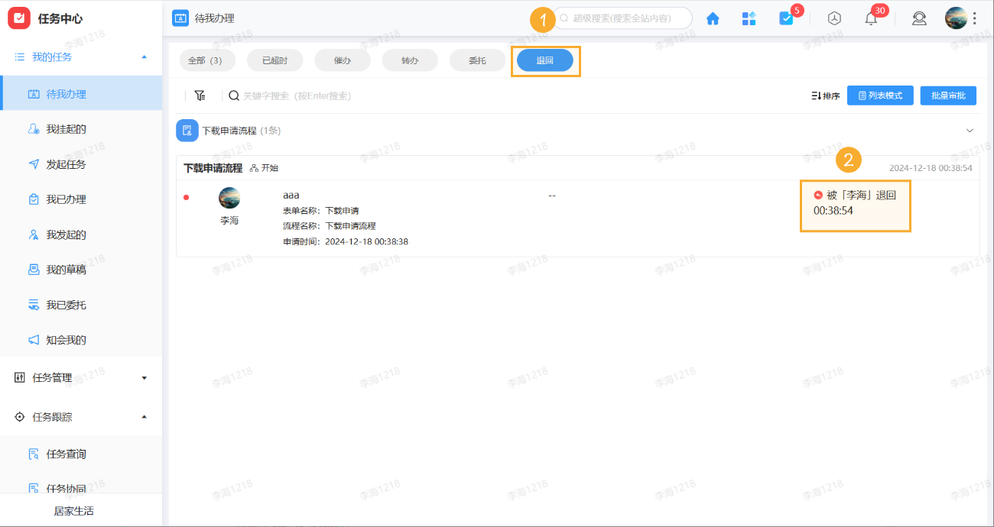Click the 列表模式 button
The width and height of the screenshot is (994, 527).
coord(880,95)
